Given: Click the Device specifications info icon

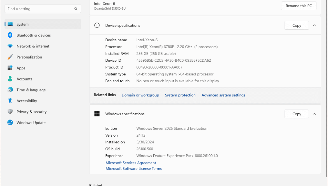Looking at the screenshot, I should (x=97, y=25).
